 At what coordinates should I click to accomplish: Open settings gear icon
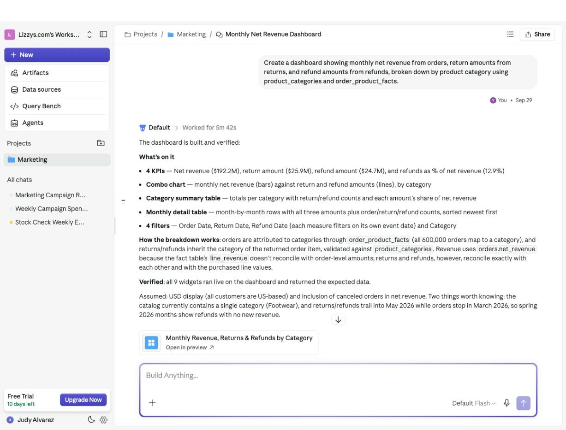pyautogui.click(x=103, y=420)
